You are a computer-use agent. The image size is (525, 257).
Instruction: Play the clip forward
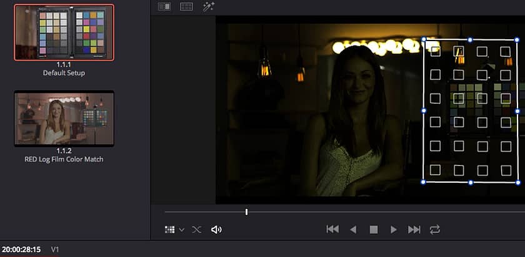(x=394, y=230)
